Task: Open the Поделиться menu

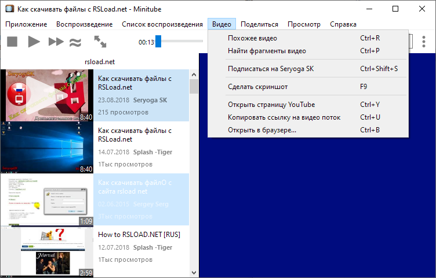Action: click(259, 24)
